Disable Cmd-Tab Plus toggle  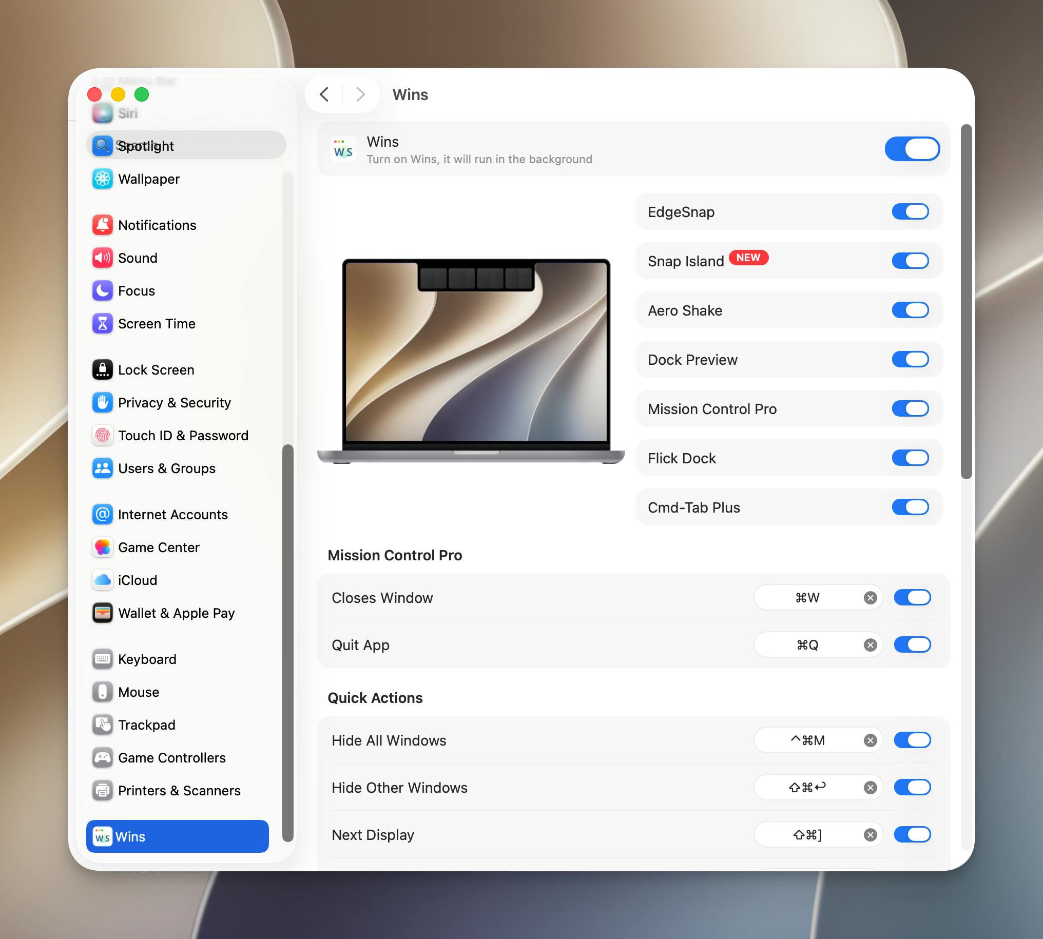pyautogui.click(x=911, y=507)
